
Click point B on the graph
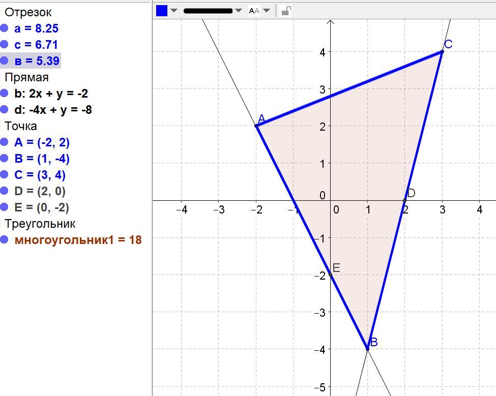click(368, 349)
